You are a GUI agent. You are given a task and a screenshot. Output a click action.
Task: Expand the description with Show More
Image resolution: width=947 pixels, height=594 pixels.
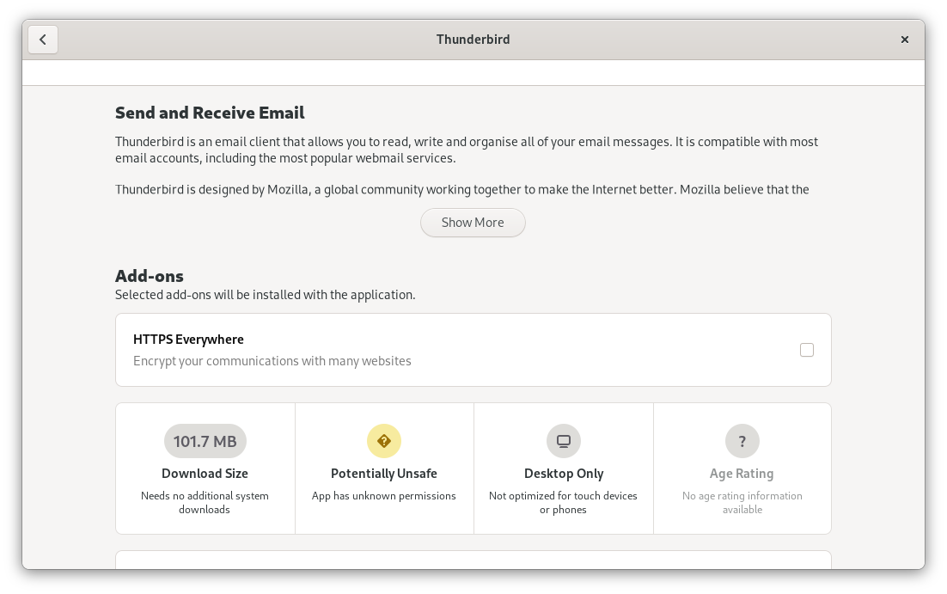point(473,223)
